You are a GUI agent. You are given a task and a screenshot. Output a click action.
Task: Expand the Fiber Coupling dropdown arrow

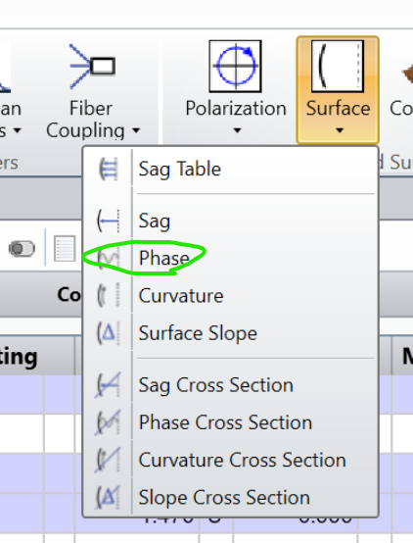tap(136, 130)
